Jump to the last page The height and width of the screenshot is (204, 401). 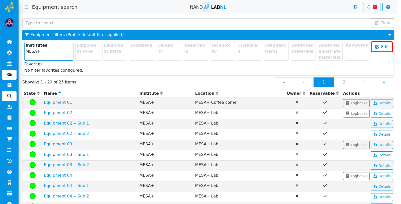[384, 82]
